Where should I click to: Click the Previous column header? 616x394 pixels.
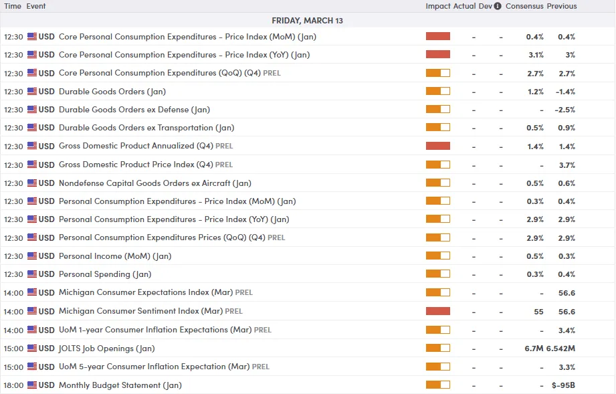pyautogui.click(x=562, y=6)
